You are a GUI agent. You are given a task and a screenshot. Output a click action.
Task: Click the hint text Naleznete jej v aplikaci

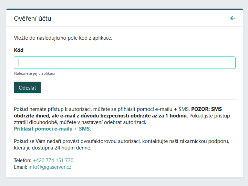(34, 73)
